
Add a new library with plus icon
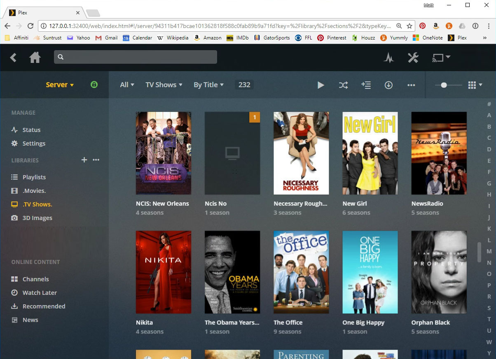pyautogui.click(x=84, y=160)
